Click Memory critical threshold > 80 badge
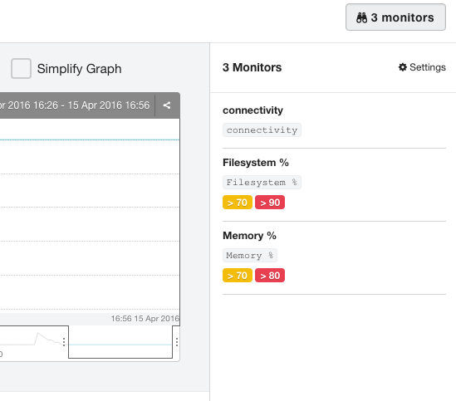Viewport: 456px width, 401px height. pos(270,276)
